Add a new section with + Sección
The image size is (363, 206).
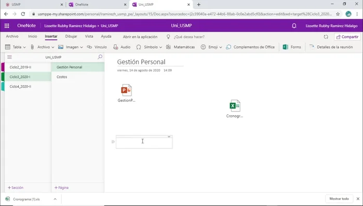point(16,187)
